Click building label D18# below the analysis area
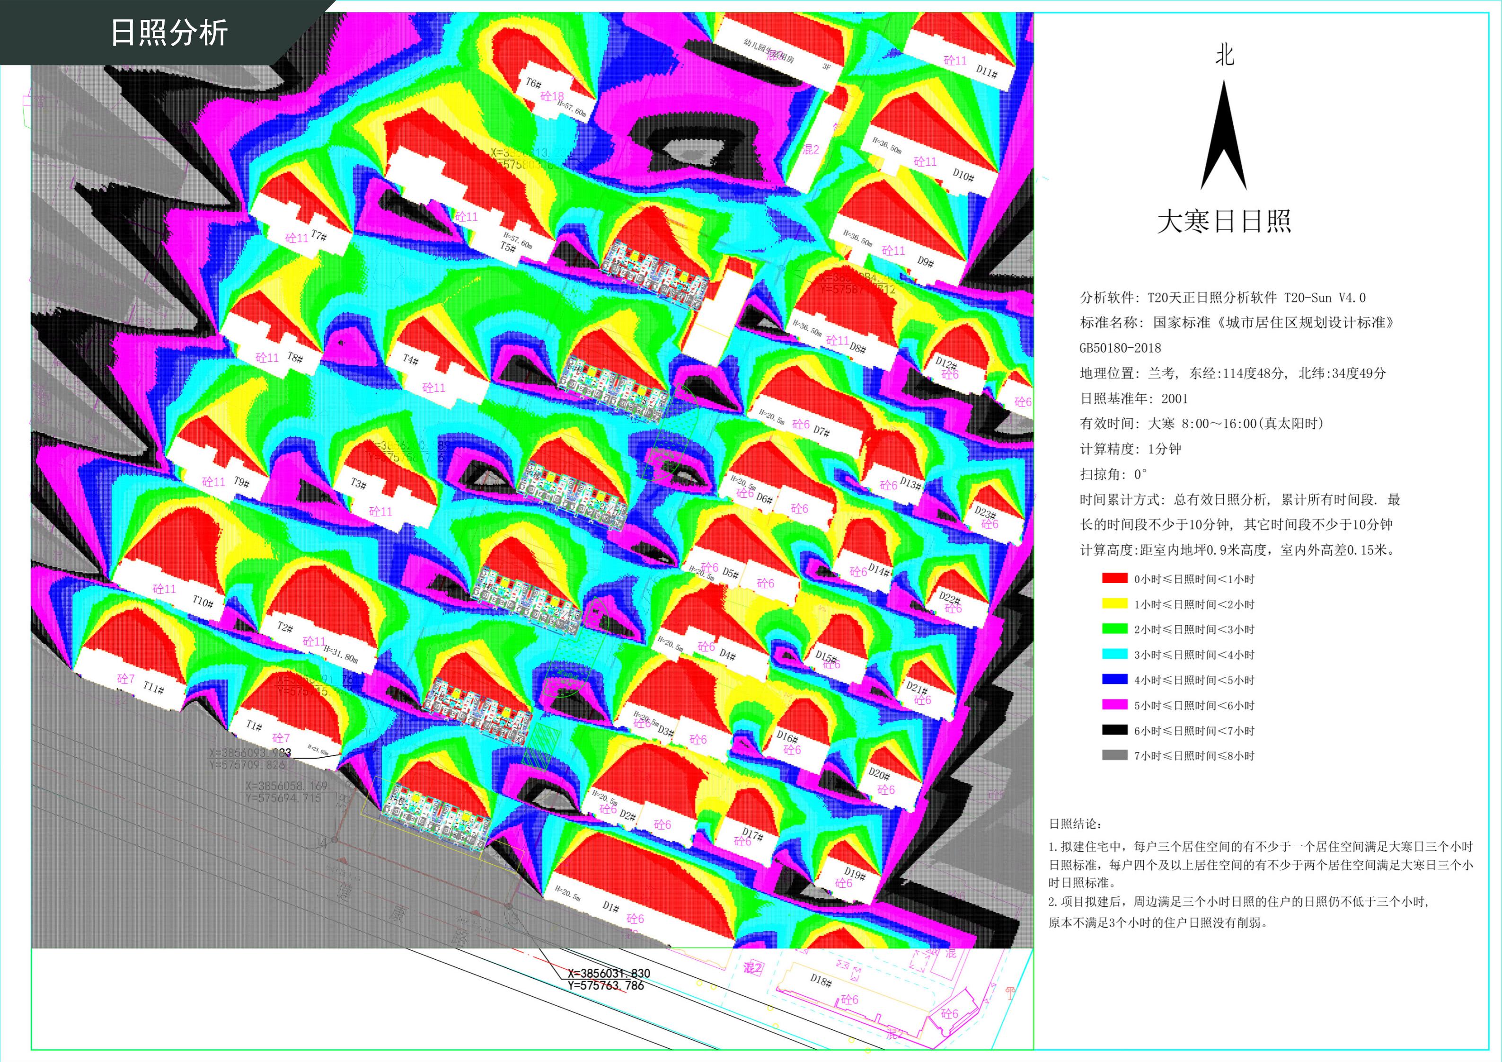1502x1062 pixels. [821, 980]
